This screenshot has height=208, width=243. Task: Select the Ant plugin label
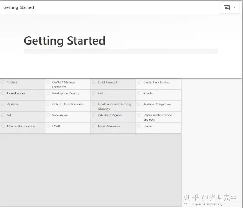point(100,93)
